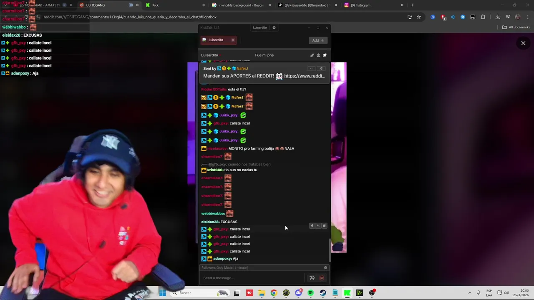The image size is (534, 300).
Task: Open the moderator tools icon in chat header
Action: pos(312,55)
